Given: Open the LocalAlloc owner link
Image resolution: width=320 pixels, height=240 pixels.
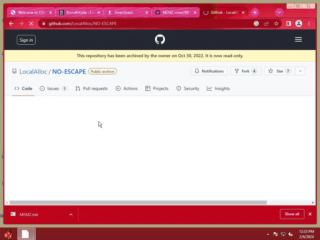Looking at the screenshot, I should point(33,72).
